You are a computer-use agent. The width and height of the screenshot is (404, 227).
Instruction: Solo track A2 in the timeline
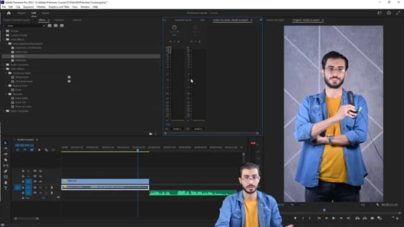[x=46, y=193]
